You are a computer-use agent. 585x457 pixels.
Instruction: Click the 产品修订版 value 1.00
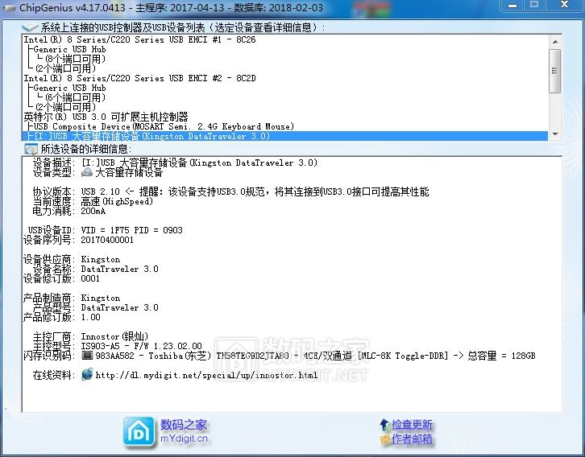click(x=91, y=317)
